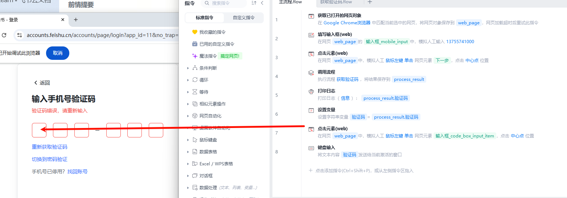Click the 重新获取验证码 link
Image resolution: width=567 pixels, height=198 pixels.
click(x=49, y=147)
